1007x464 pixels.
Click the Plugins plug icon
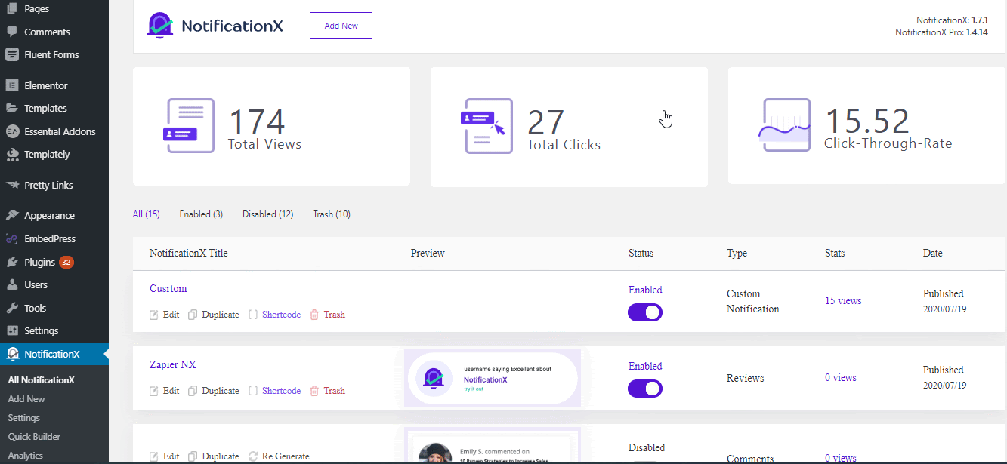point(12,262)
